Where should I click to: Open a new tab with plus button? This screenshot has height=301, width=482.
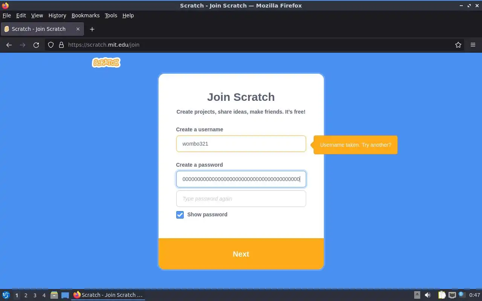click(x=92, y=29)
